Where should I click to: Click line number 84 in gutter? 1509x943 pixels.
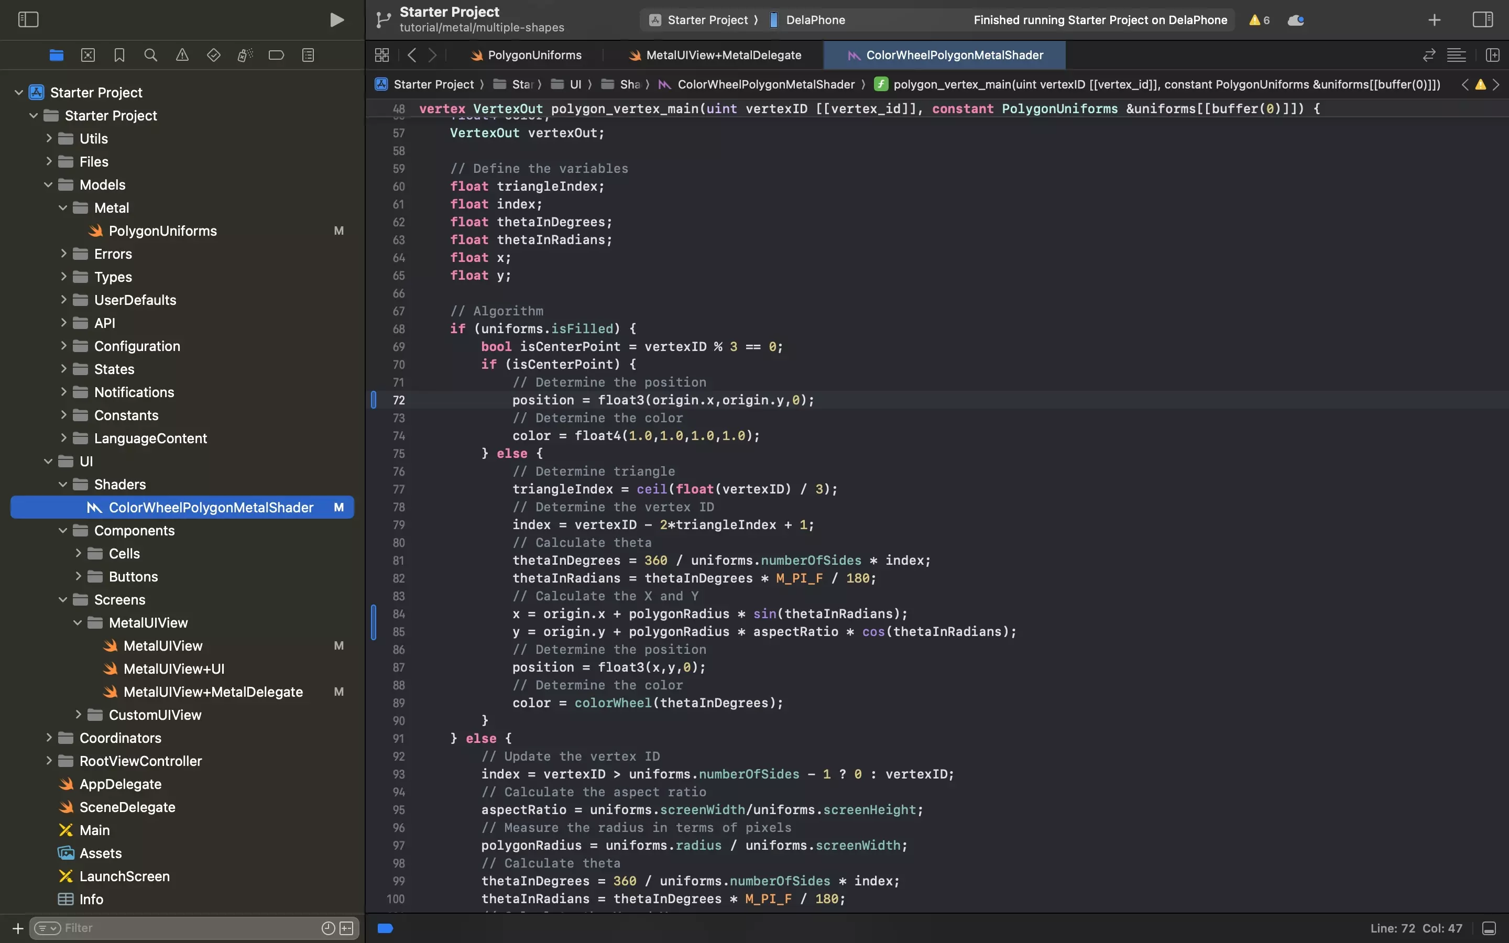pos(398,615)
